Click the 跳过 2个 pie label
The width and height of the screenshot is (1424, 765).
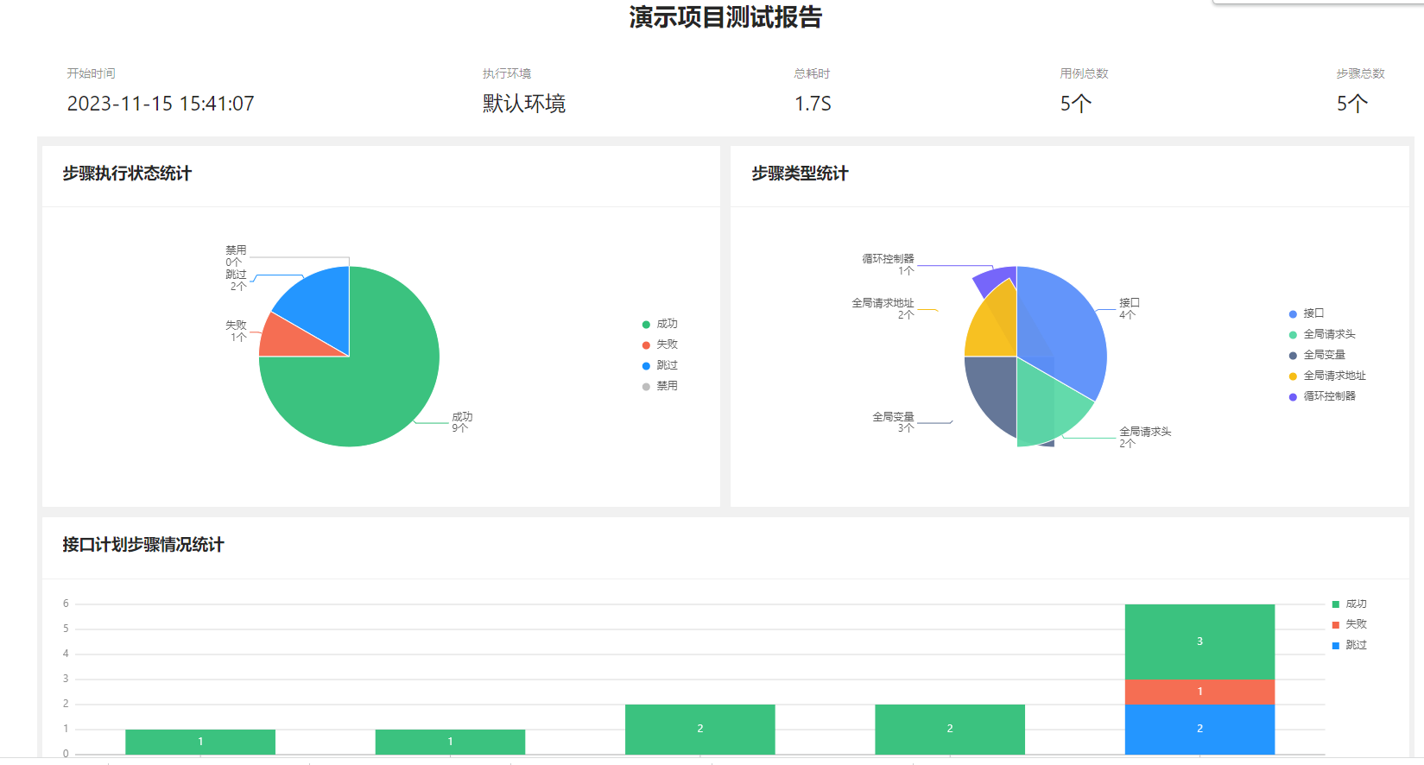pyautogui.click(x=236, y=280)
